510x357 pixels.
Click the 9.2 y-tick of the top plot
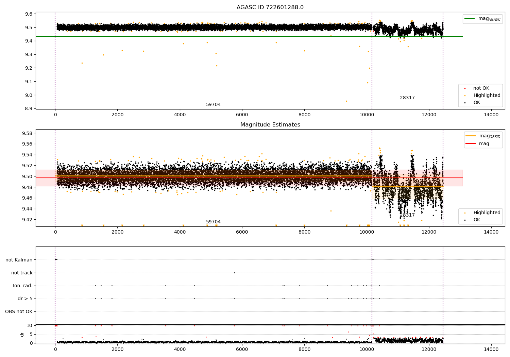tap(29, 68)
